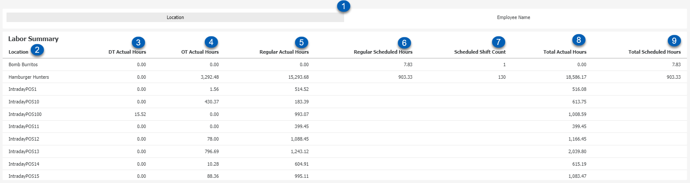Sort by Total Actual Hours column

(x=565, y=52)
